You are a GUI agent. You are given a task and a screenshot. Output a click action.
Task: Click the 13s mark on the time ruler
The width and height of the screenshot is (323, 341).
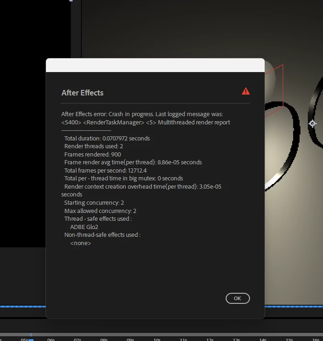[236, 340]
